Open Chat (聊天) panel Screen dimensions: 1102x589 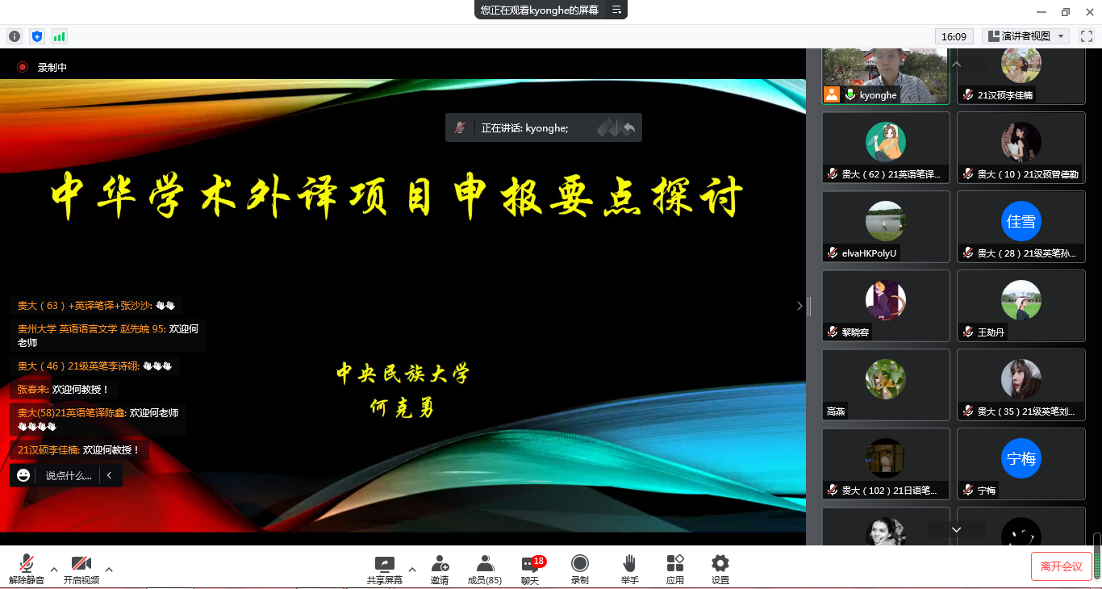[530, 570]
